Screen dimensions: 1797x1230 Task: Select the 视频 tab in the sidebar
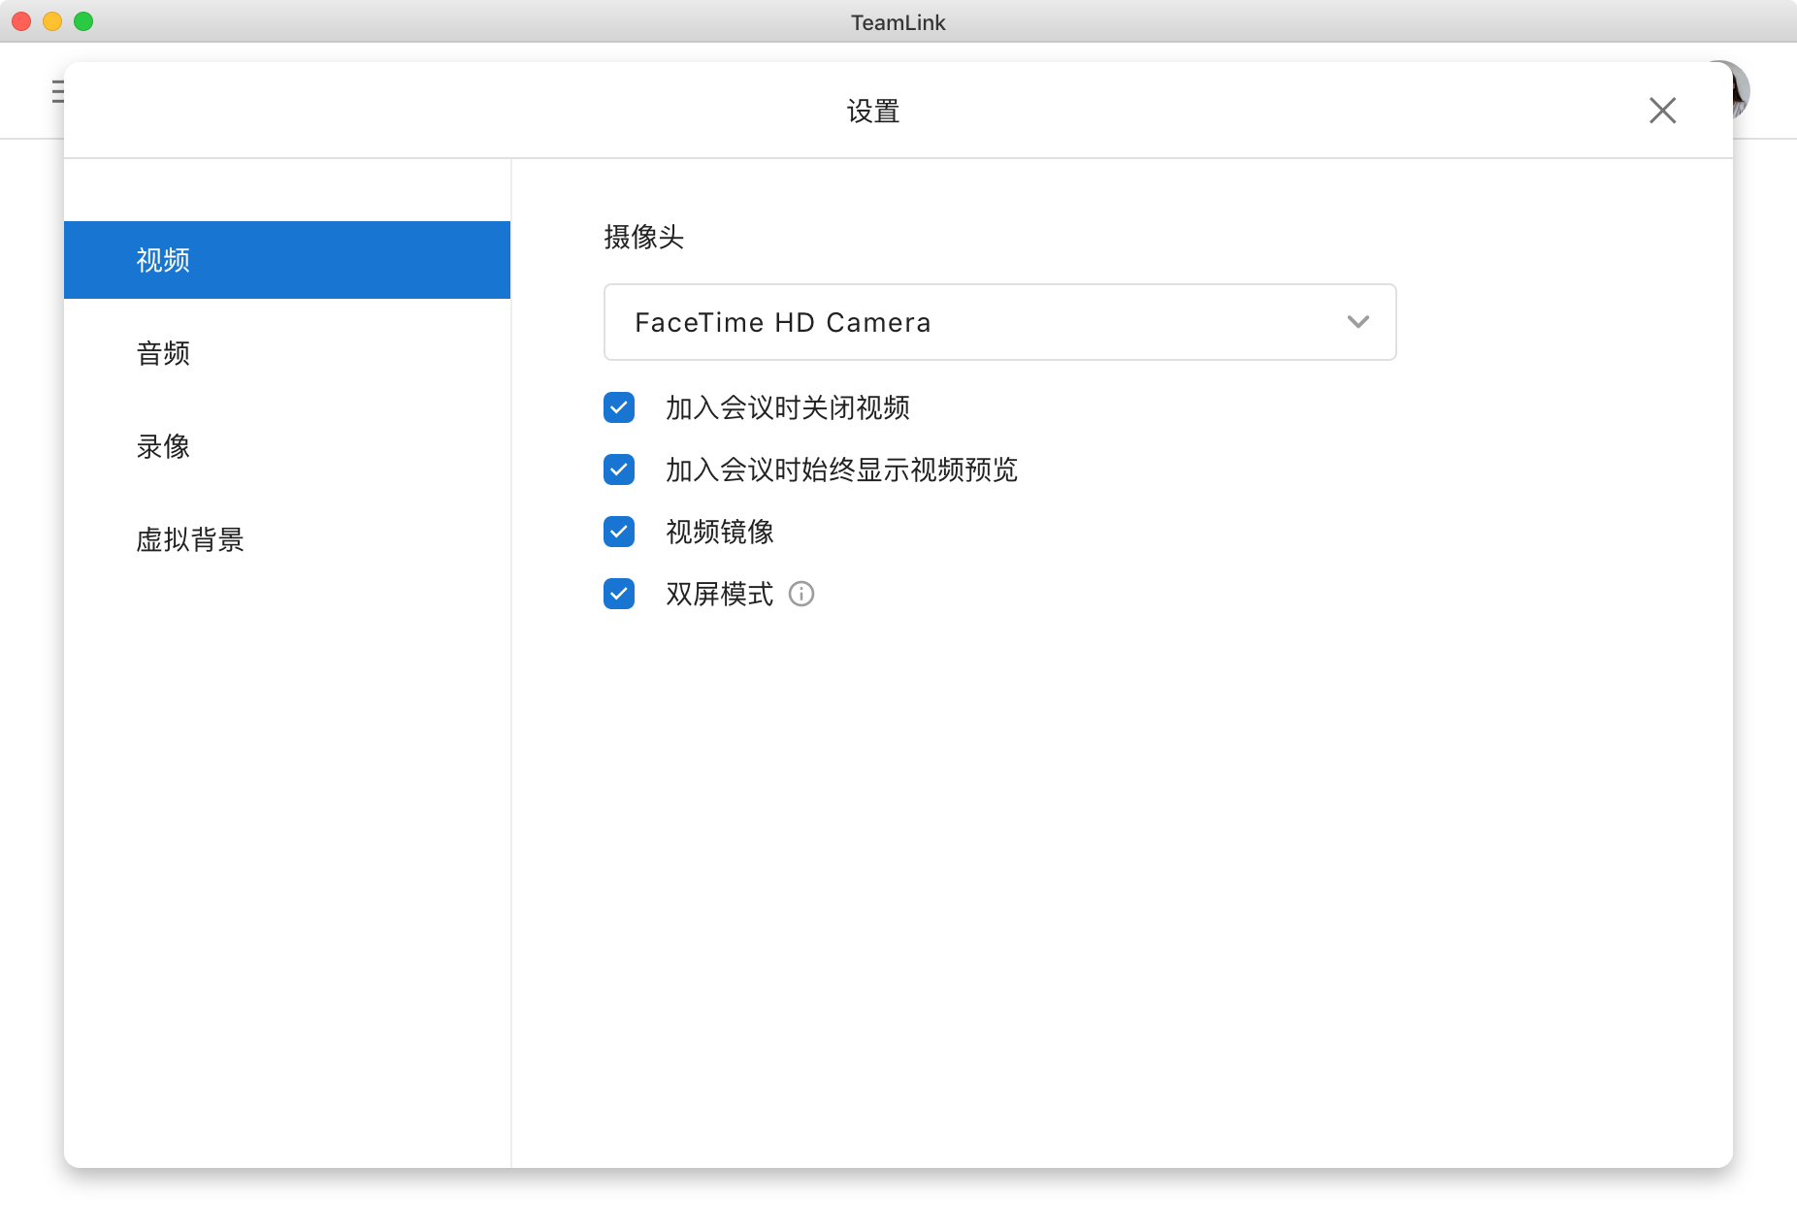coord(287,260)
